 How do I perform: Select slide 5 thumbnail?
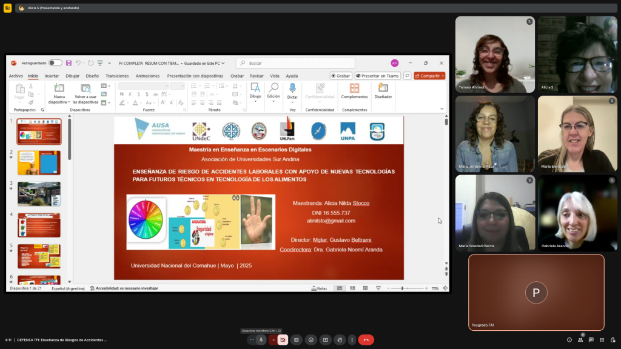[x=39, y=256]
